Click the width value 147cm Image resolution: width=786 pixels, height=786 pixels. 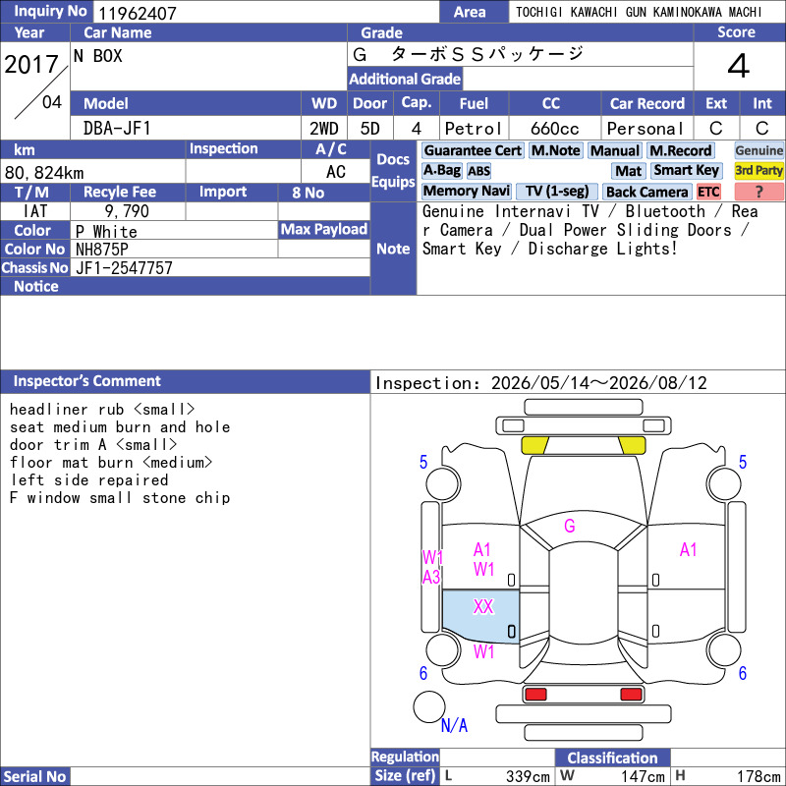click(x=643, y=776)
